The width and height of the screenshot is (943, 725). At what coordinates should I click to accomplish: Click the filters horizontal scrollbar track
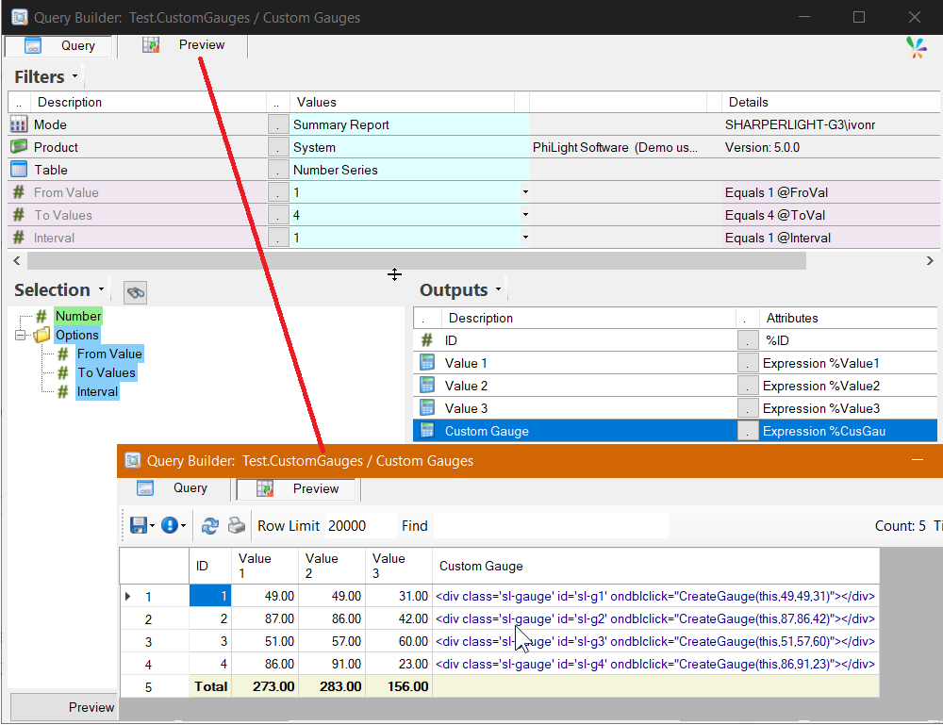point(416,260)
